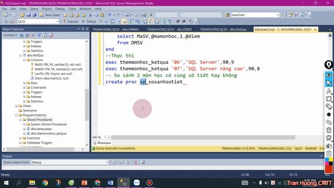Click the black dot pen size tool
334x188 pixels.
click(329, 114)
